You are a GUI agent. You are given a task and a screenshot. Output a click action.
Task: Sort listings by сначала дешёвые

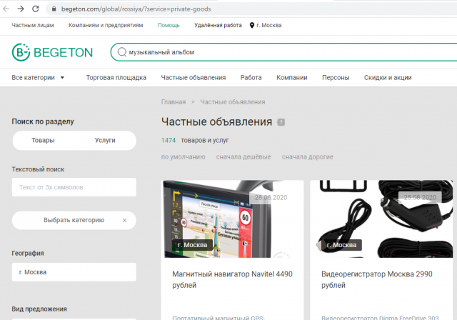tap(243, 157)
